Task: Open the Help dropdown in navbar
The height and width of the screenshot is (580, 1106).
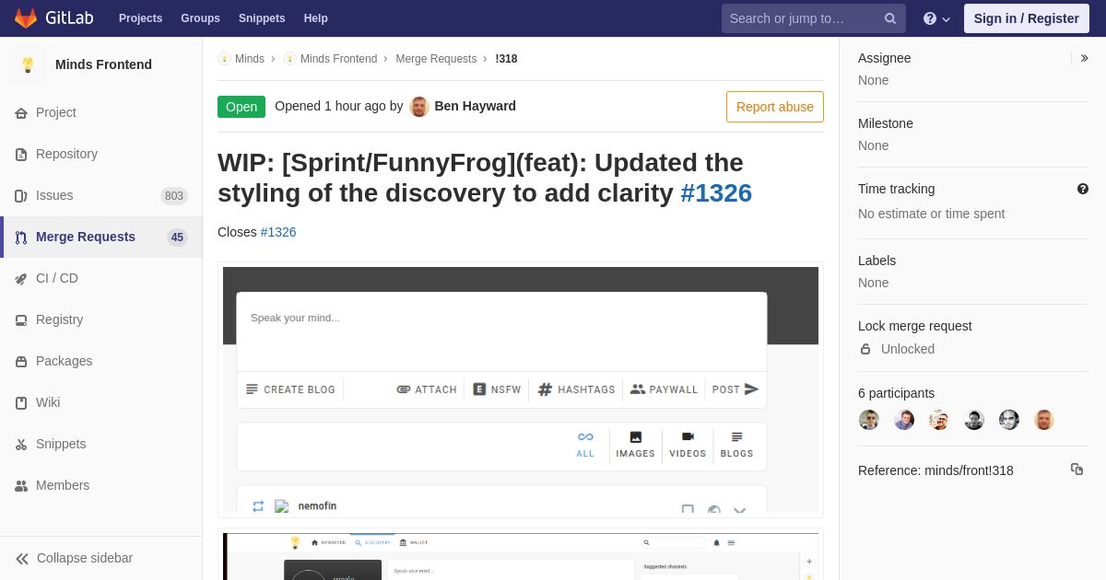Action: (936, 18)
